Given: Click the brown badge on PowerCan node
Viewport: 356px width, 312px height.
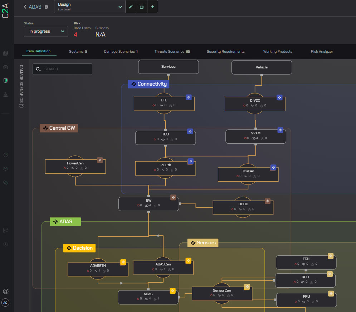Looking at the screenshot, I should pyautogui.click(x=100, y=160).
